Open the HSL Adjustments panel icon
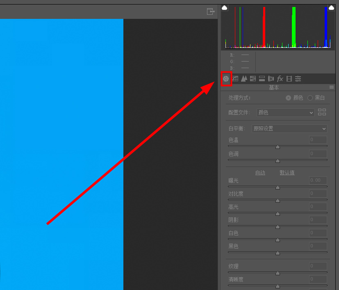339x290 pixels. pyautogui.click(x=253, y=79)
